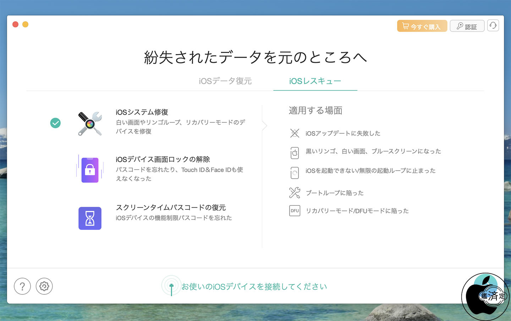511x321 pixels.
Task: Open settings with the gear icon
Action: pyautogui.click(x=44, y=286)
